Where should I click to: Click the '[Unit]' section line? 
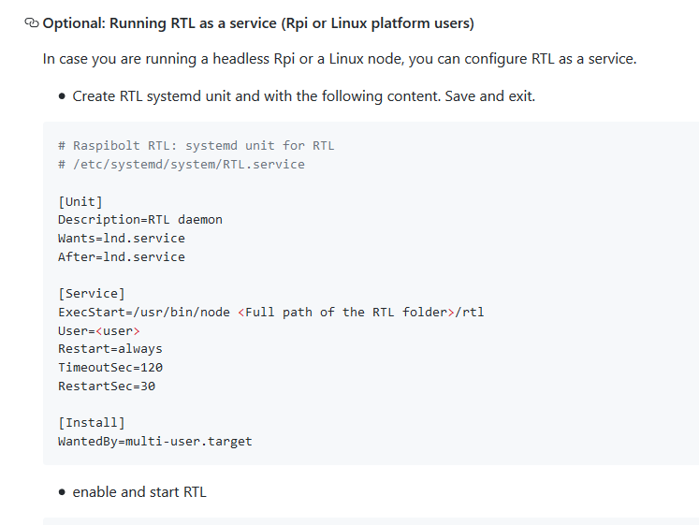pyautogui.click(x=80, y=201)
